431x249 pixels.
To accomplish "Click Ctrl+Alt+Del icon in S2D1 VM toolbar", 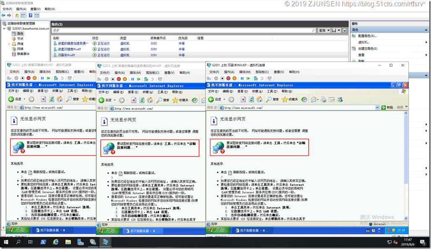I will click(x=209, y=78).
